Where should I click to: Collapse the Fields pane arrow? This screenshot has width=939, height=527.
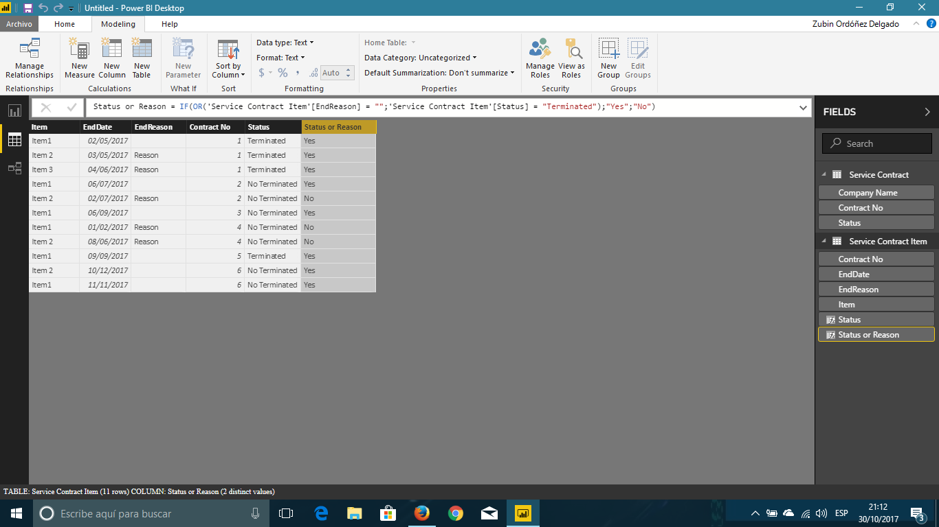[927, 112]
